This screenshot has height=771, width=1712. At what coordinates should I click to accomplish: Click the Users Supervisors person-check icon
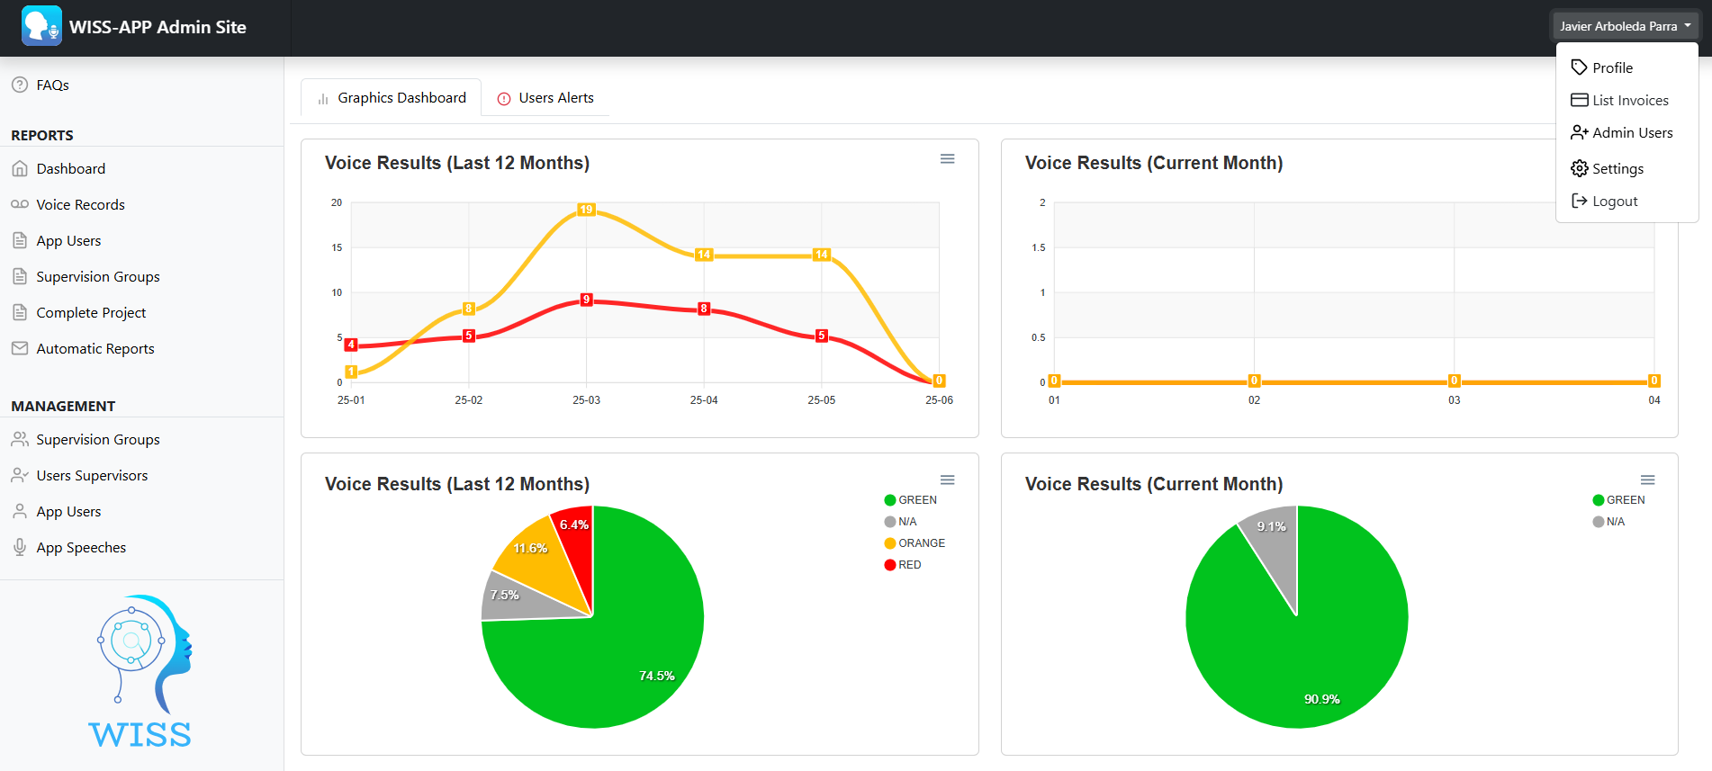point(20,475)
